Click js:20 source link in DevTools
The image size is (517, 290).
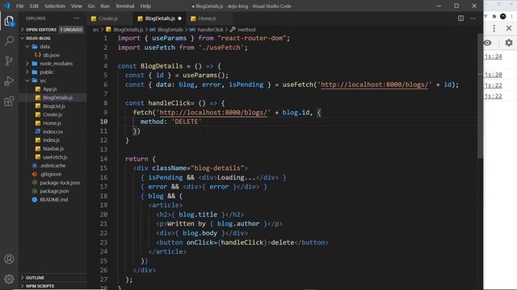[x=494, y=75]
